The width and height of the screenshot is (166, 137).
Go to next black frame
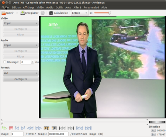[71, 128]
